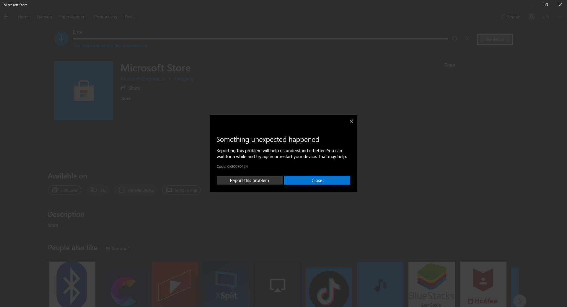The height and width of the screenshot is (307, 567).
Task: Select the Mobile device availability chip
Action: pos(136,190)
